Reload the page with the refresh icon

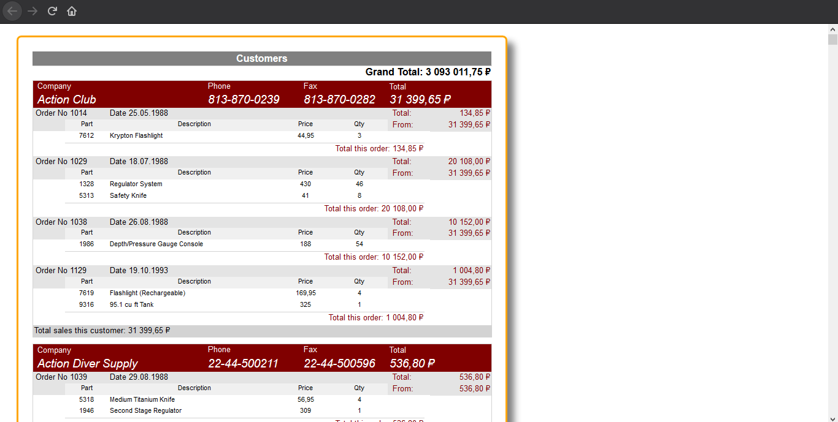[53, 11]
